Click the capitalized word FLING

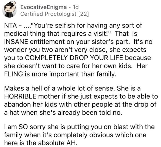click(13, 74)
